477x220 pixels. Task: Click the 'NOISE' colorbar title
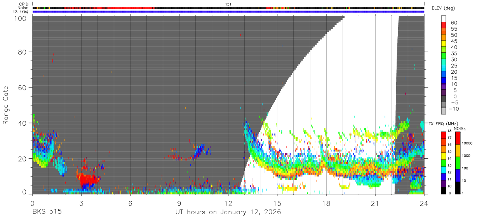460,128
